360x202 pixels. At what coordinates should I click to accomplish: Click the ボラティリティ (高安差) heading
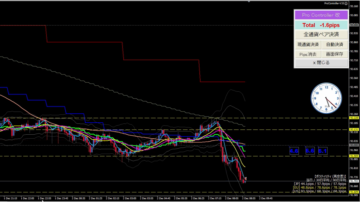pyautogui.click(x=330, y=176)
